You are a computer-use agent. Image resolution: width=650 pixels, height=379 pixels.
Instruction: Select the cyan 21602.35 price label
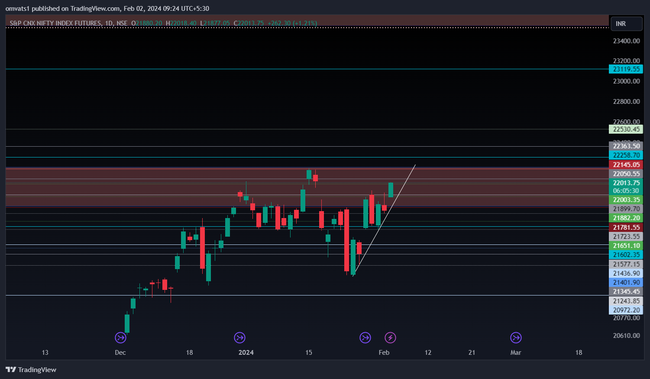click(x=626, y=255)
